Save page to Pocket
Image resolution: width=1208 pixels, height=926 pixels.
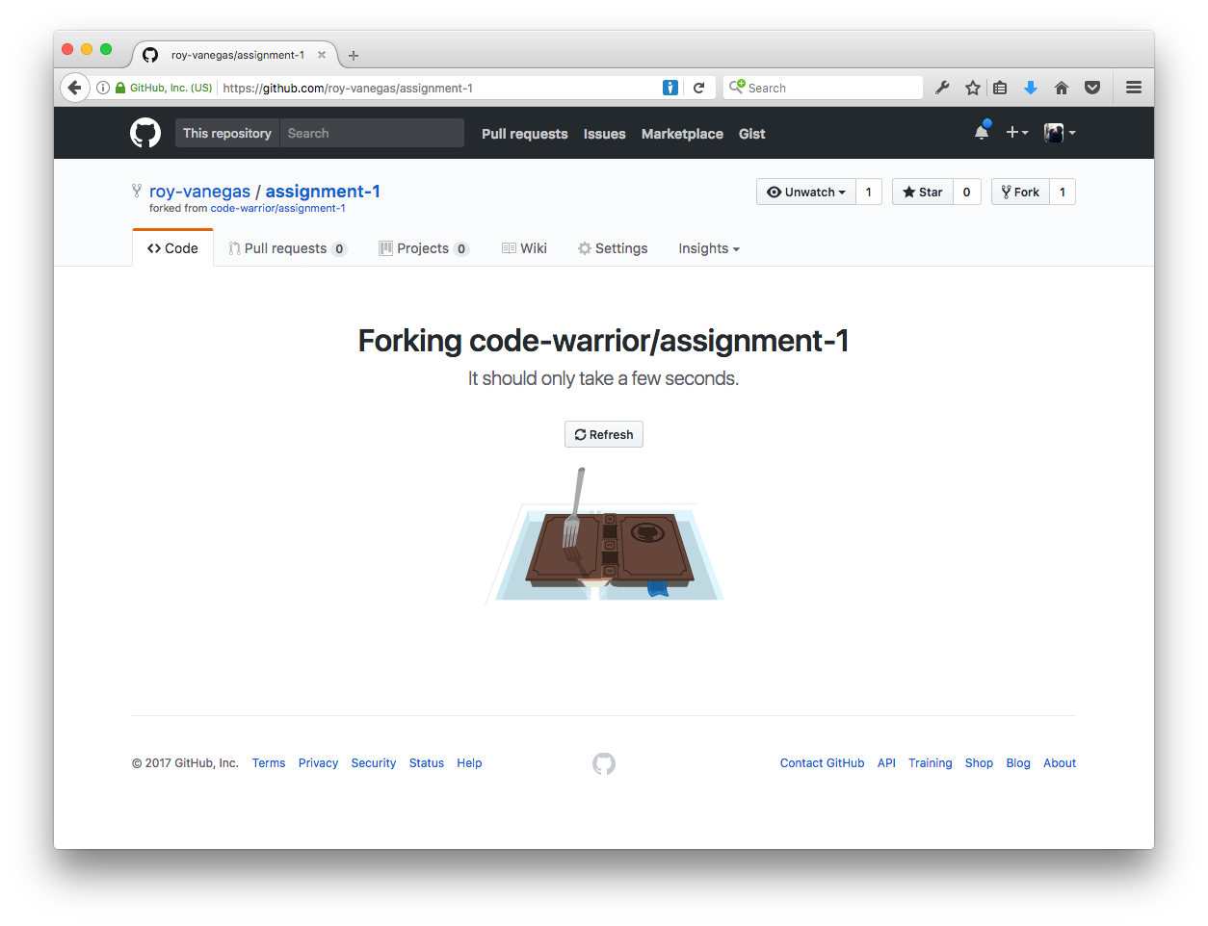point(1092,88)
